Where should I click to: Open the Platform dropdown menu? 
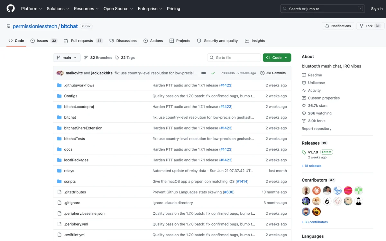[32, 9]
